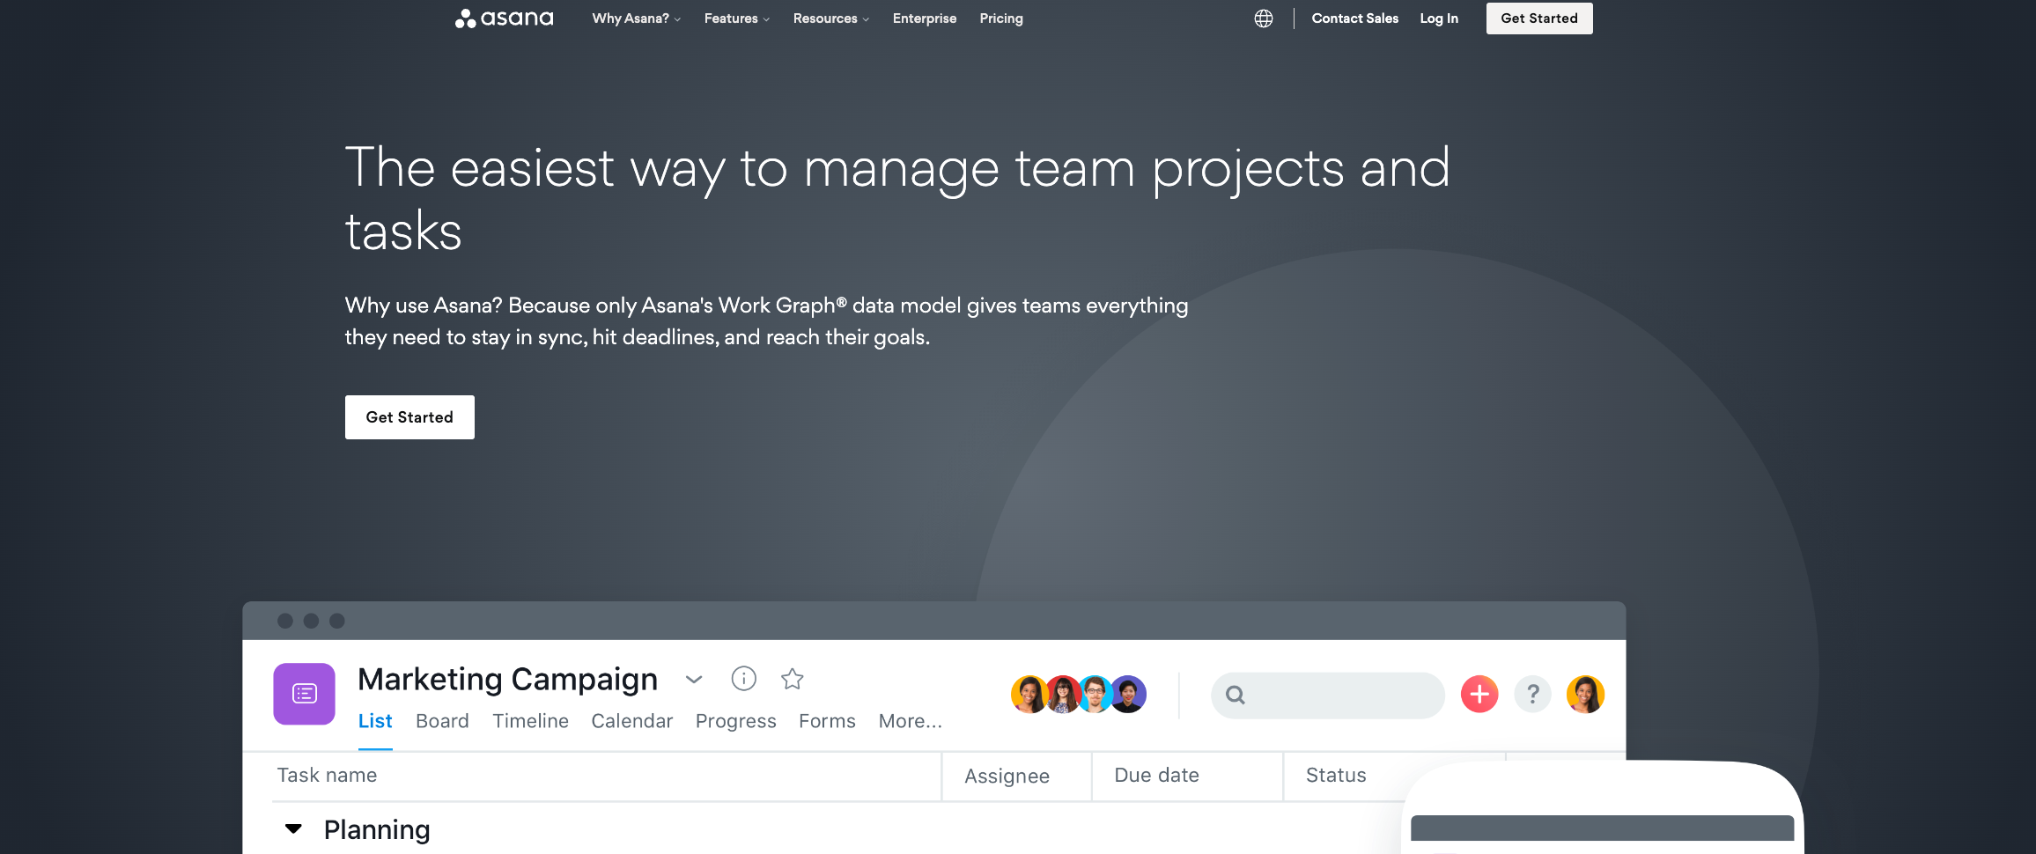
Task: Expand the Features dropdown menu
Action: click(x=736, y=18)
